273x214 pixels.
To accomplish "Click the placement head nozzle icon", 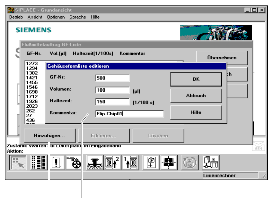I will coord(95,162).
